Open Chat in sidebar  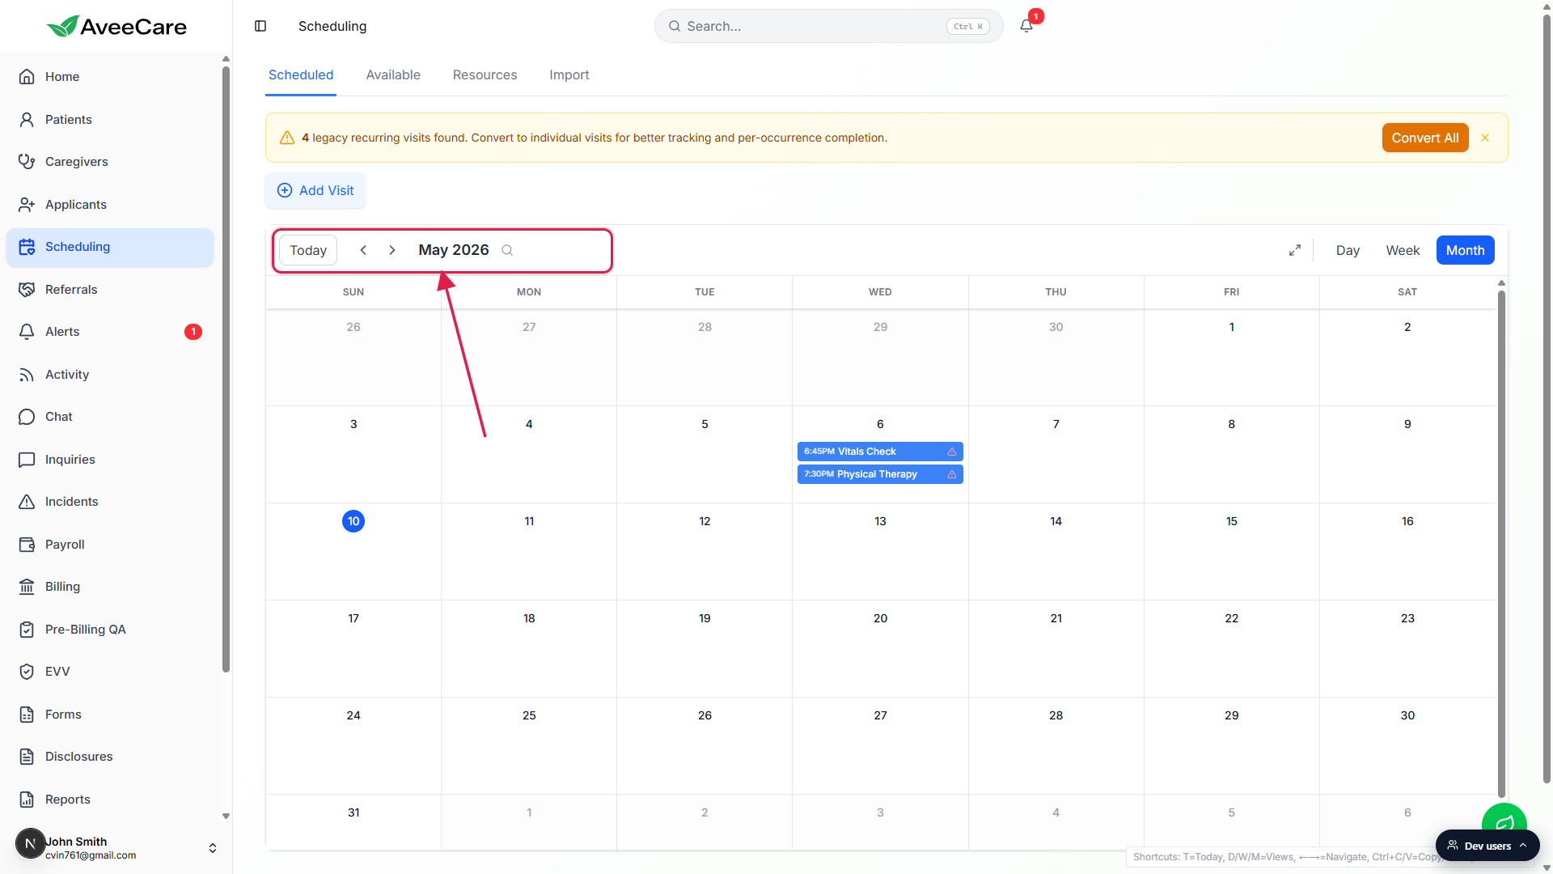click(x=110, y=417)
